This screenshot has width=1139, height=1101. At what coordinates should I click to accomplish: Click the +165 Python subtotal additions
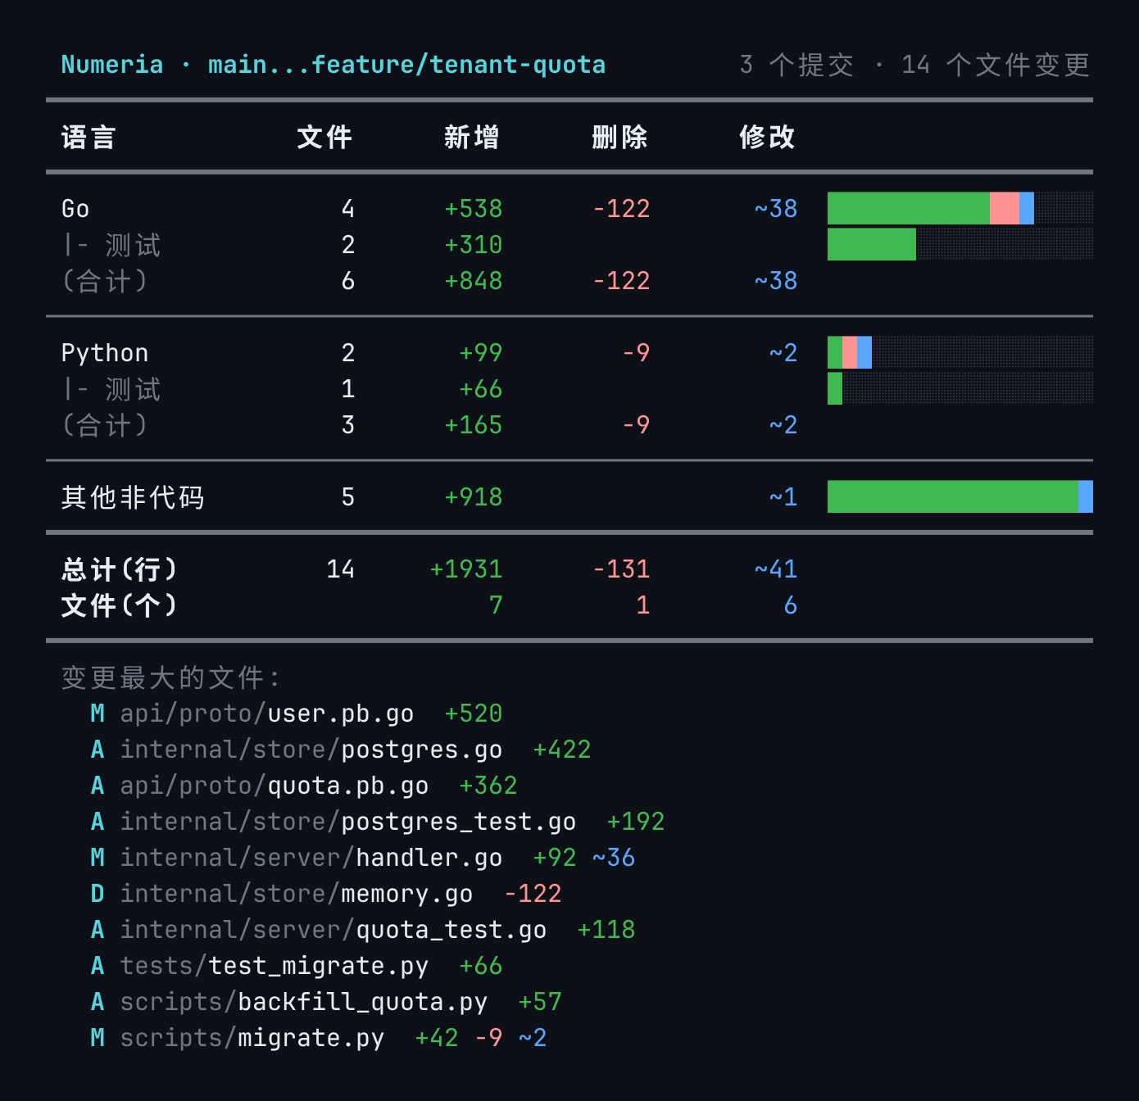point(474,425)
